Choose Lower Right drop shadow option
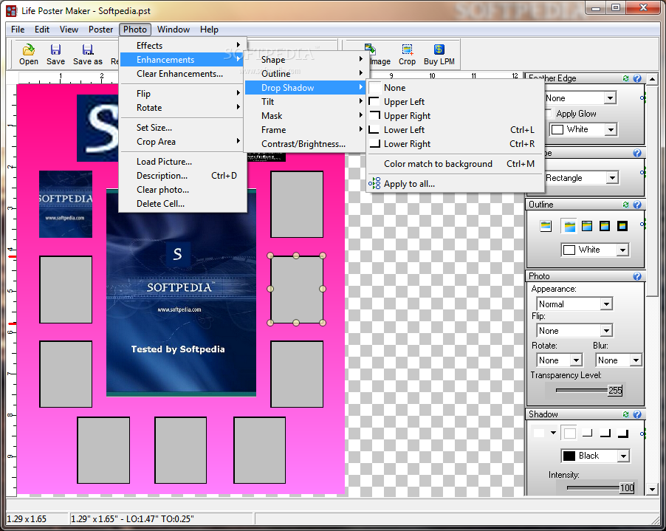666x531 pixels. coord(455,144)
